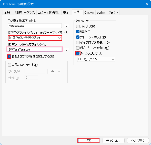
Task: Enable the ログのローテート checkbox
Action: (x=9, y=65)
